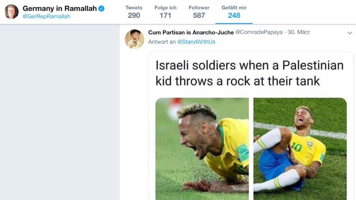Select the Follower tab
The image size is (356, 200).
[199, 12]
